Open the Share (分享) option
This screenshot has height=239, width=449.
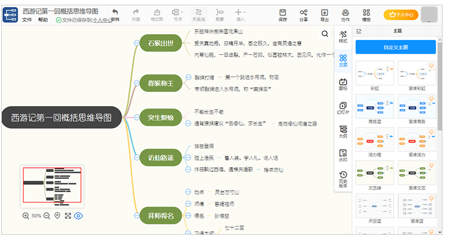coord(303,15)
